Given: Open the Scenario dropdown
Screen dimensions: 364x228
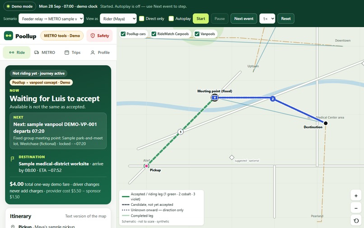Looking at the screenshot, I should [51, 19].
